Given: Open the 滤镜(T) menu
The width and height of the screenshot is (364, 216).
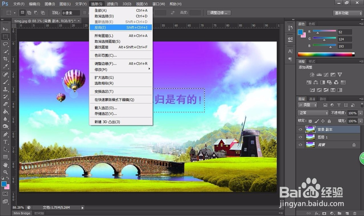Looking at the screenshot, I should pos(112,4).
